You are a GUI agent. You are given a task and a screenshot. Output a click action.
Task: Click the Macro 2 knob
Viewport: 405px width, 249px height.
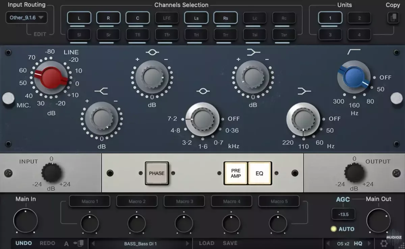click(137, 223)
